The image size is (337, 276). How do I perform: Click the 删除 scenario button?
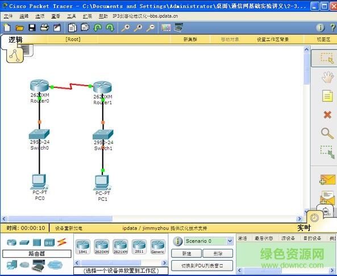tap(218, 253)
